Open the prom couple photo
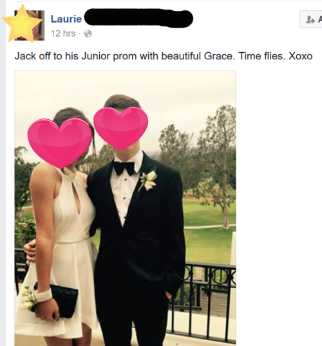The image size is (322, 346). pos(126,208)
